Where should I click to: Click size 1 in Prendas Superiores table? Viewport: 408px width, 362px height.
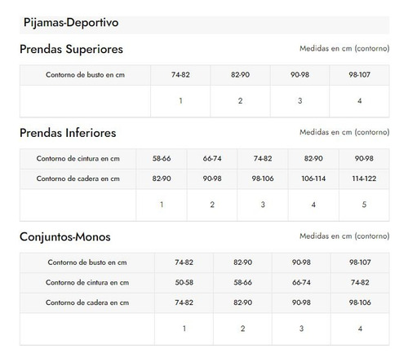[180, 101]
